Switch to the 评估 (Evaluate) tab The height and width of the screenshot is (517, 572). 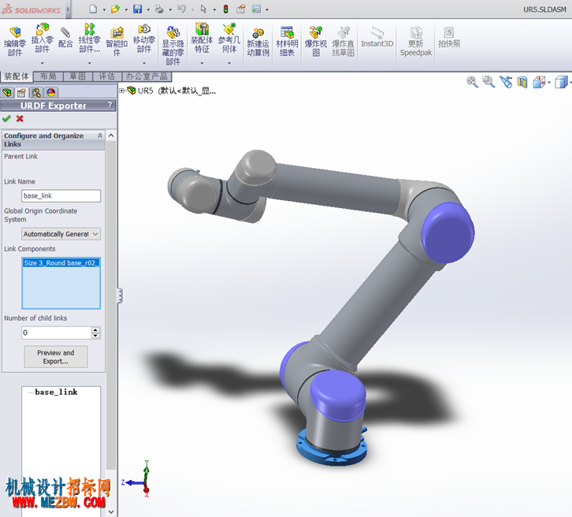[x=107, y=76]
